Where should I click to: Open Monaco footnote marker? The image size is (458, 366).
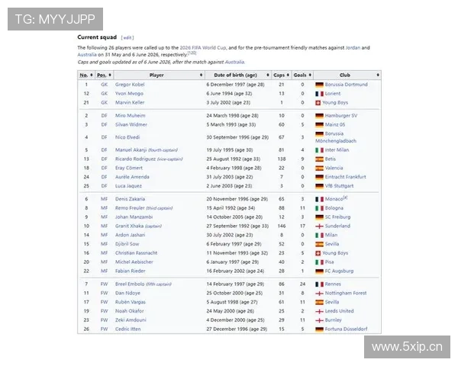click(x=345, y=197)
